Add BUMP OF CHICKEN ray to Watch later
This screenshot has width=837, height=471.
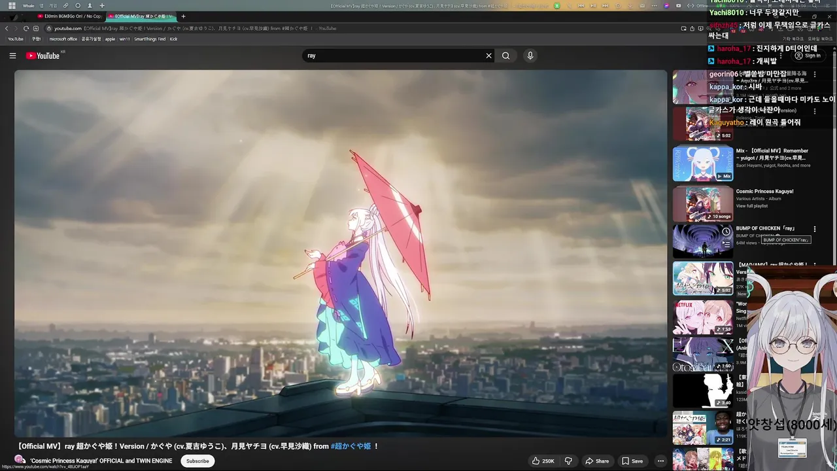pyautogui.click(x=726, y=232)
